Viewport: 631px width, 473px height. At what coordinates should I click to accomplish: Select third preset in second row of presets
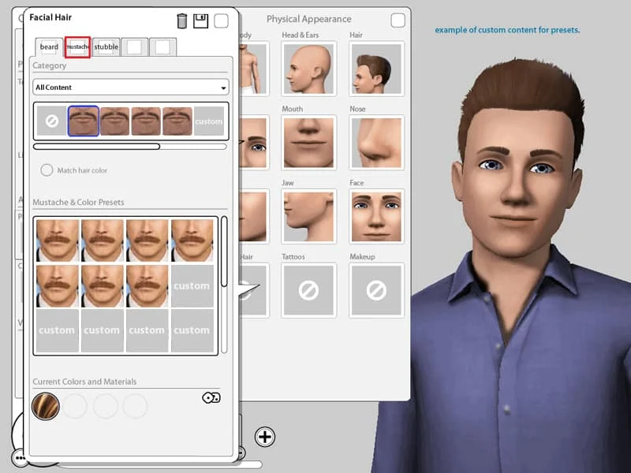(x=147, y=286)
